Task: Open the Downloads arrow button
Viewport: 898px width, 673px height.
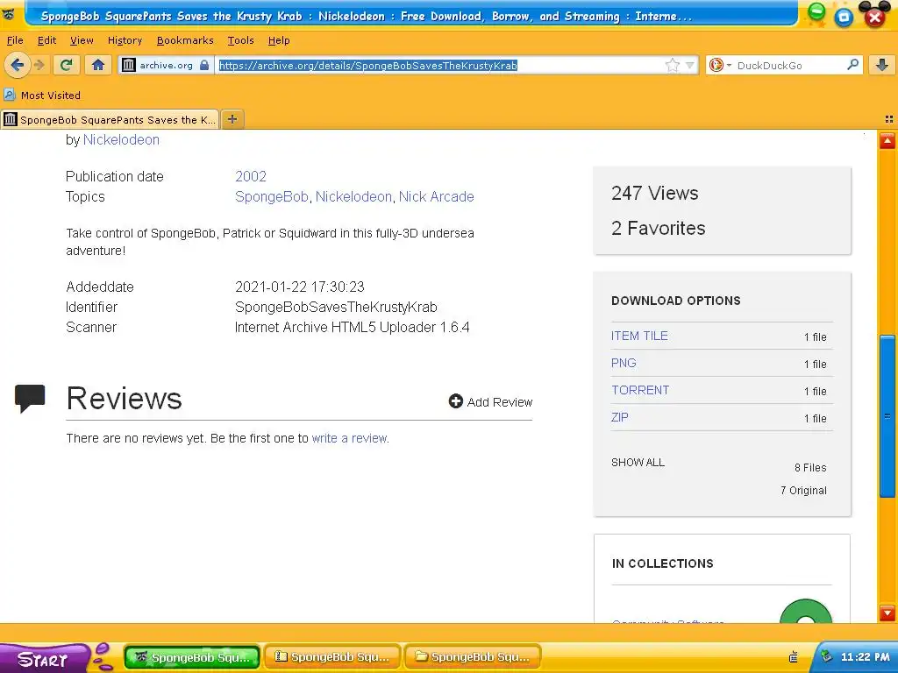Action: pyautogui.click(x=882, y=65)
